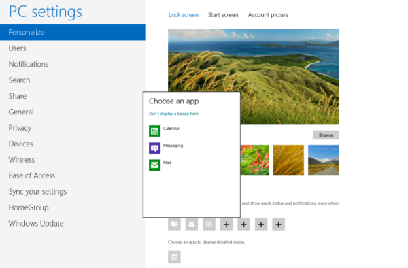
Task: Pick the green Mail envelope icon
Action: coord(154,165)
